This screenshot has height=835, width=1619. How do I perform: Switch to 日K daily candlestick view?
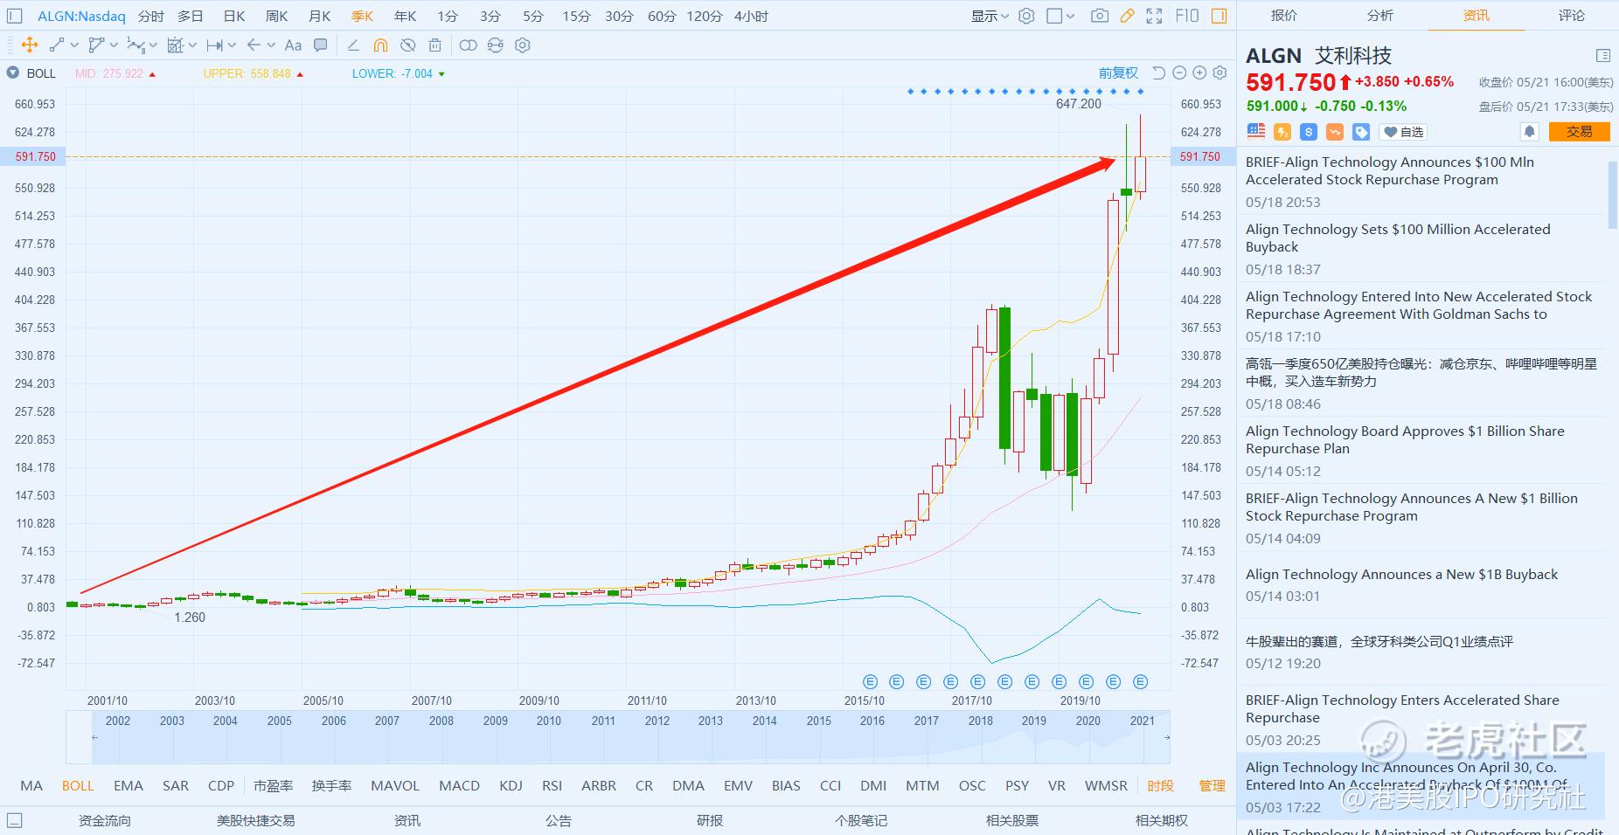(x=233, y=16)
